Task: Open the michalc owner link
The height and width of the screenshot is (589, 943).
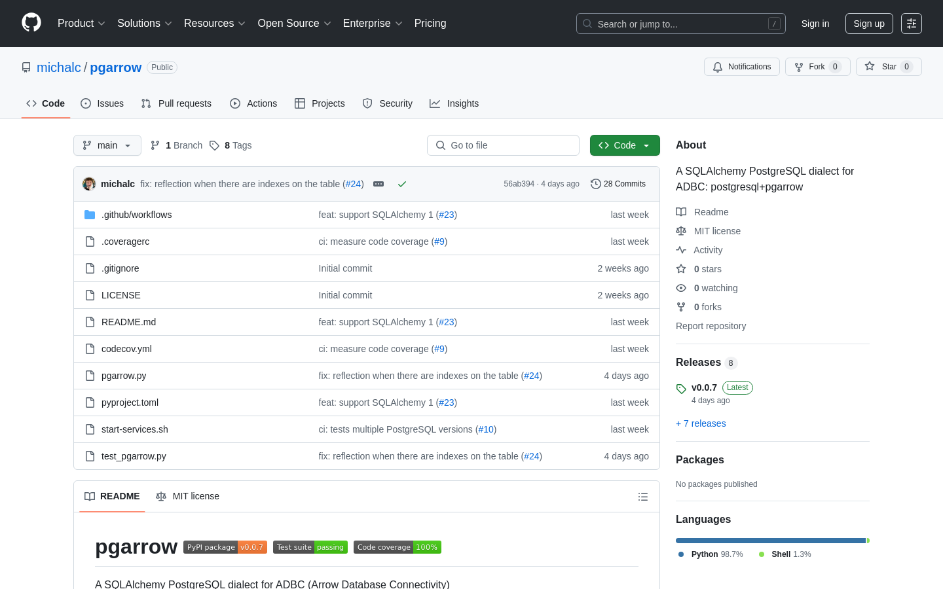Action: (x=59, y=67)
